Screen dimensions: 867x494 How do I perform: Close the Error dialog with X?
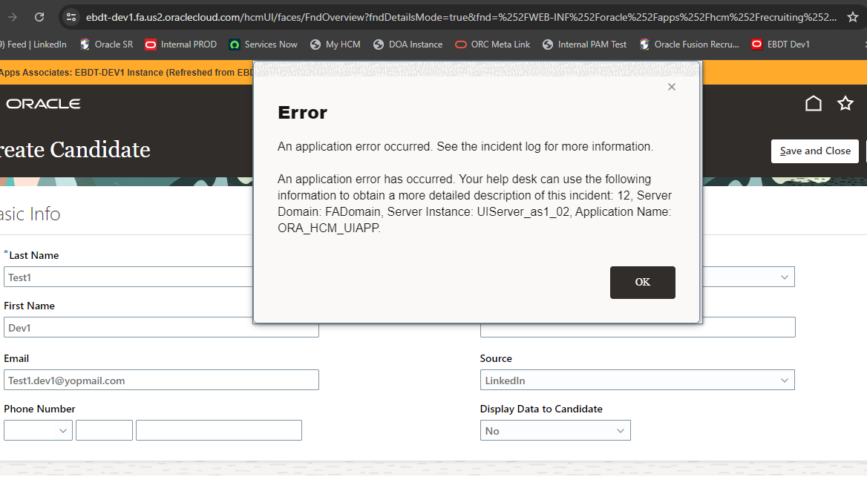pyautogui.click(x=671, y=87)
